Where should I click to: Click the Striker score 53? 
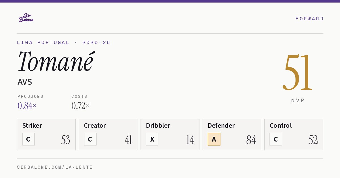(x=65, y=140)
